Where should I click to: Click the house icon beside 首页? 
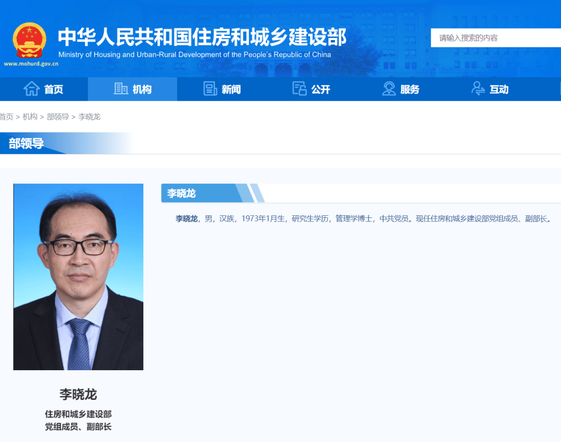32,88
